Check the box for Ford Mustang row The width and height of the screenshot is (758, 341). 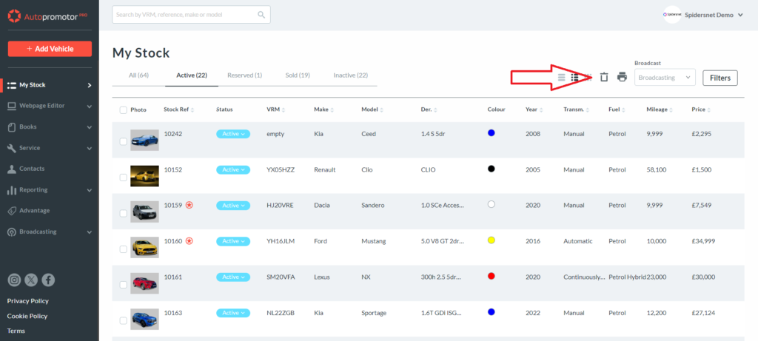click(123, 249)
